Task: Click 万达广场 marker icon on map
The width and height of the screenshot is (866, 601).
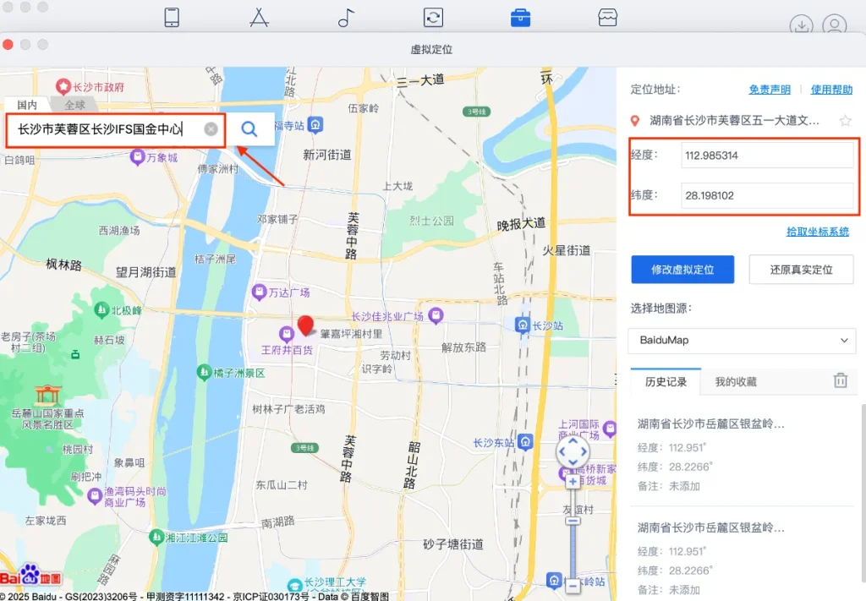Action: pos(259,292)
